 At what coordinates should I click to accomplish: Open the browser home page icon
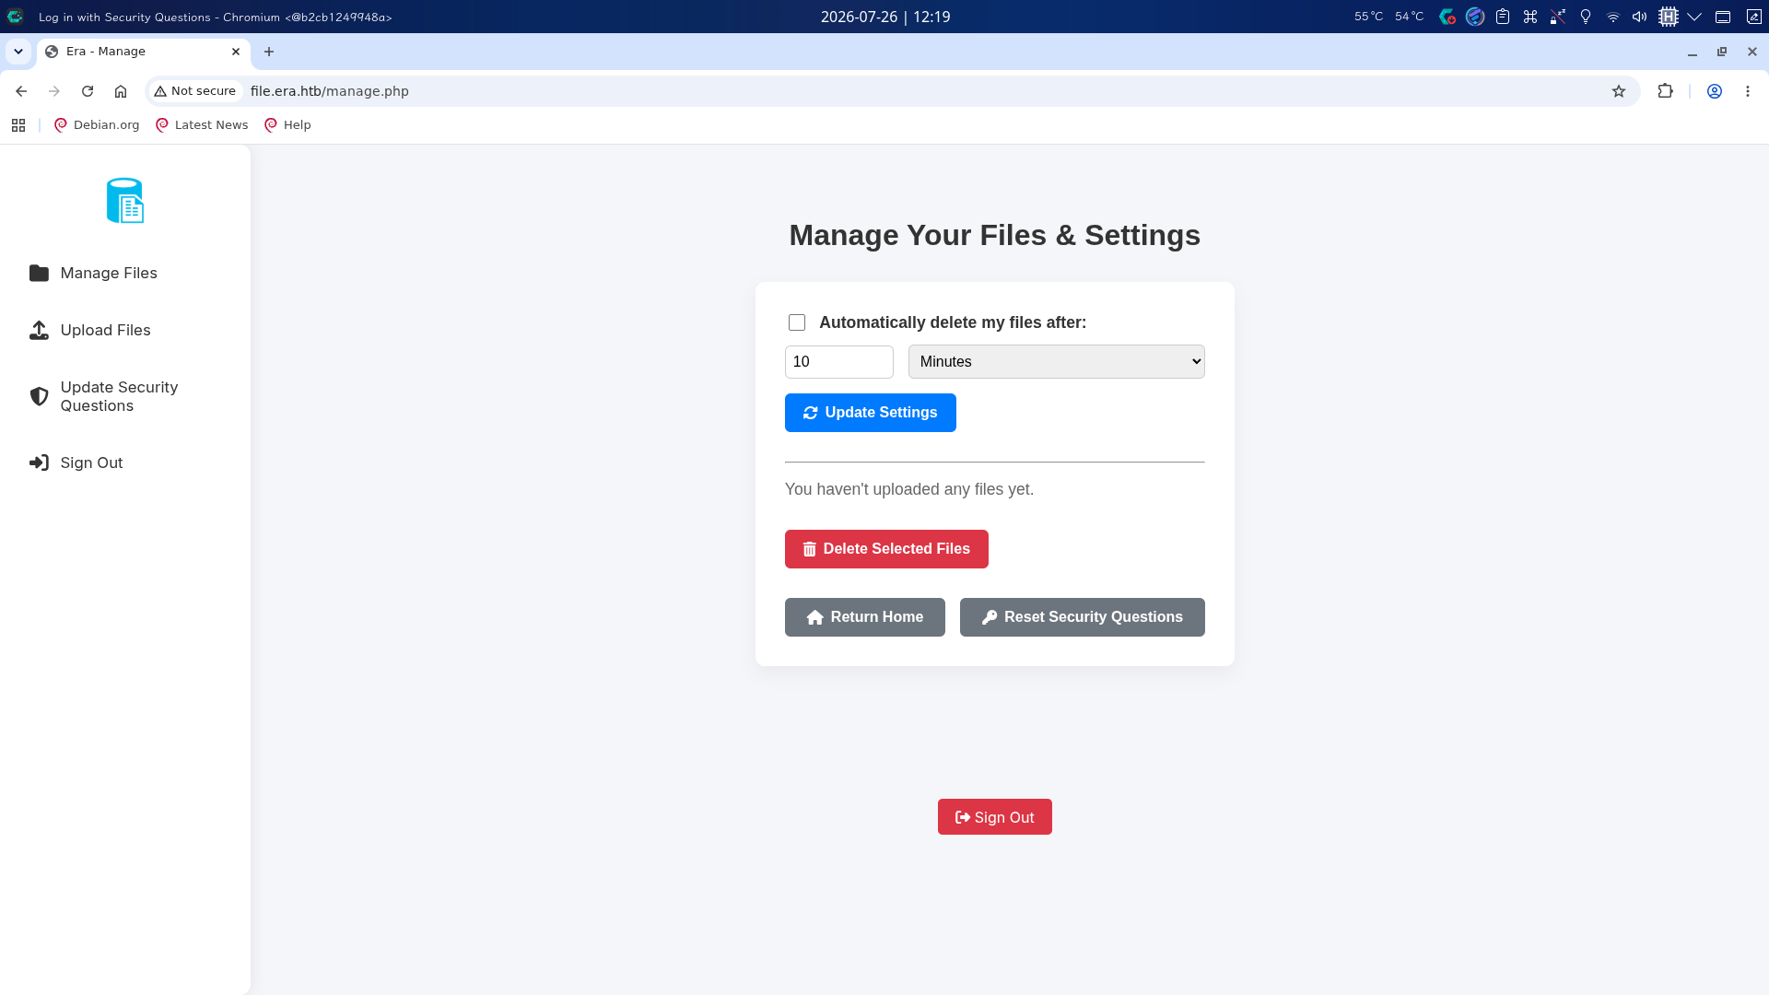(121, 91)
